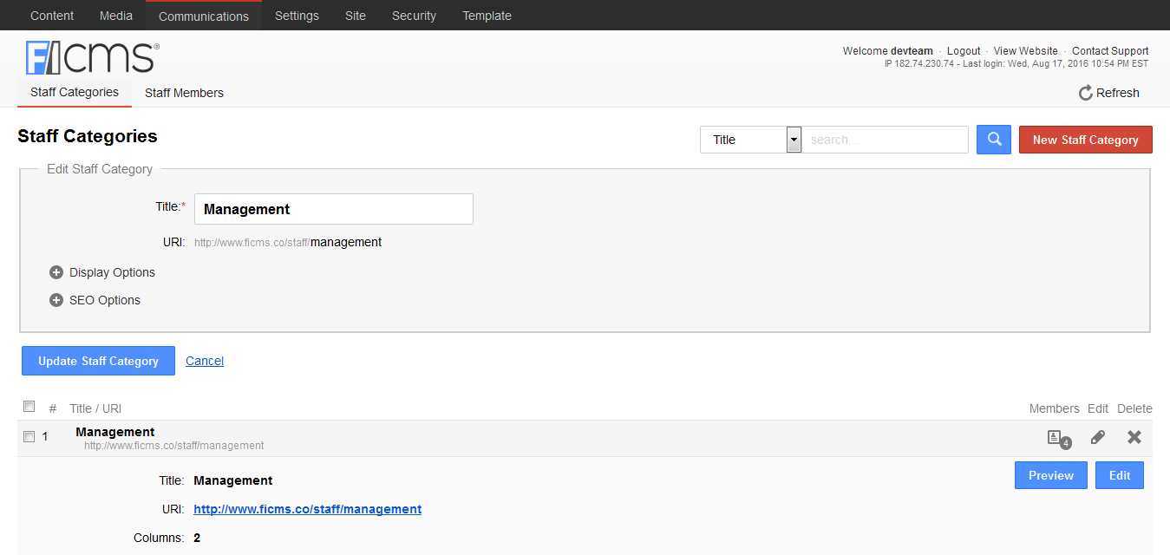Open the Security menu

[414, 16]
